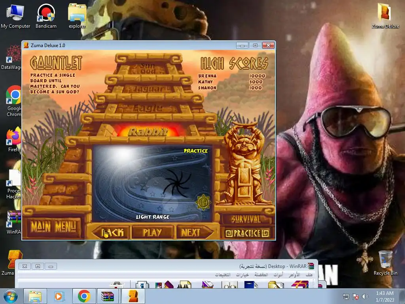The image size is (405, 304).
Task: Click the Light Range board preview
Action: click(152, 183)
